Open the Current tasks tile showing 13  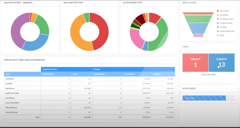pyautogui.click(x=221, y=62)
